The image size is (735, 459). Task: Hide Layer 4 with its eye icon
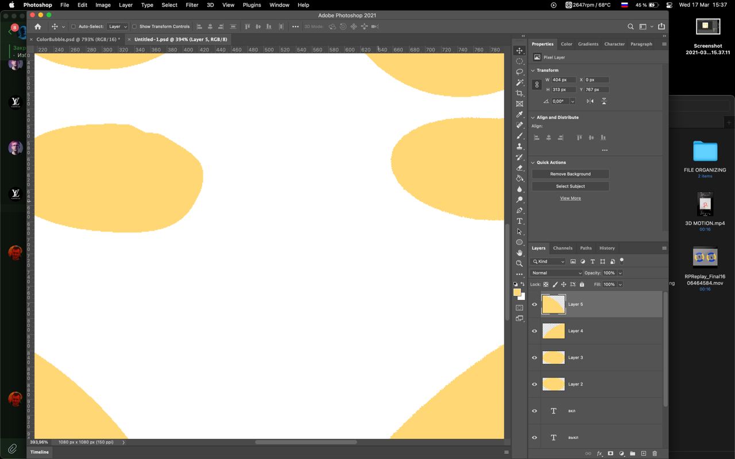point(535,331)
